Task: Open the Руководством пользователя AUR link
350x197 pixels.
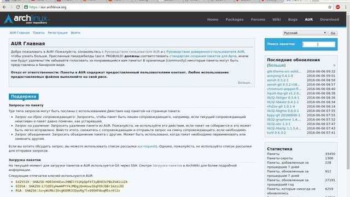Action: point(132,51)
